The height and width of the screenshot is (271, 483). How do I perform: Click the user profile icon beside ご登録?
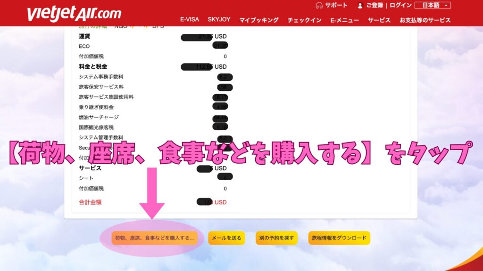click(x=360, y=6)
